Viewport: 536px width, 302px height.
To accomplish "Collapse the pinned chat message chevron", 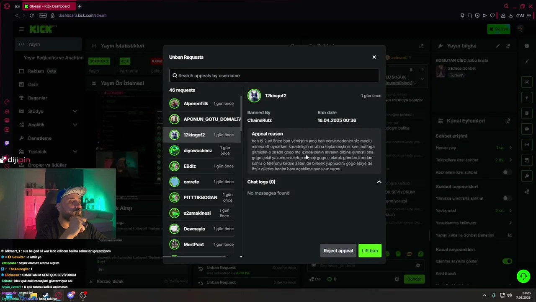I will point(422,79).
